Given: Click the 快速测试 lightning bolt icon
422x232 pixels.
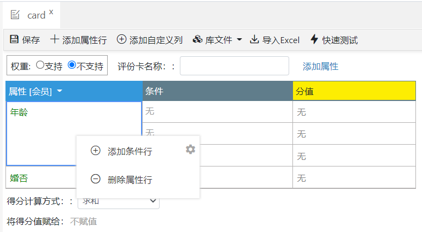Looking at the screenshot, I should click(314, 39).
